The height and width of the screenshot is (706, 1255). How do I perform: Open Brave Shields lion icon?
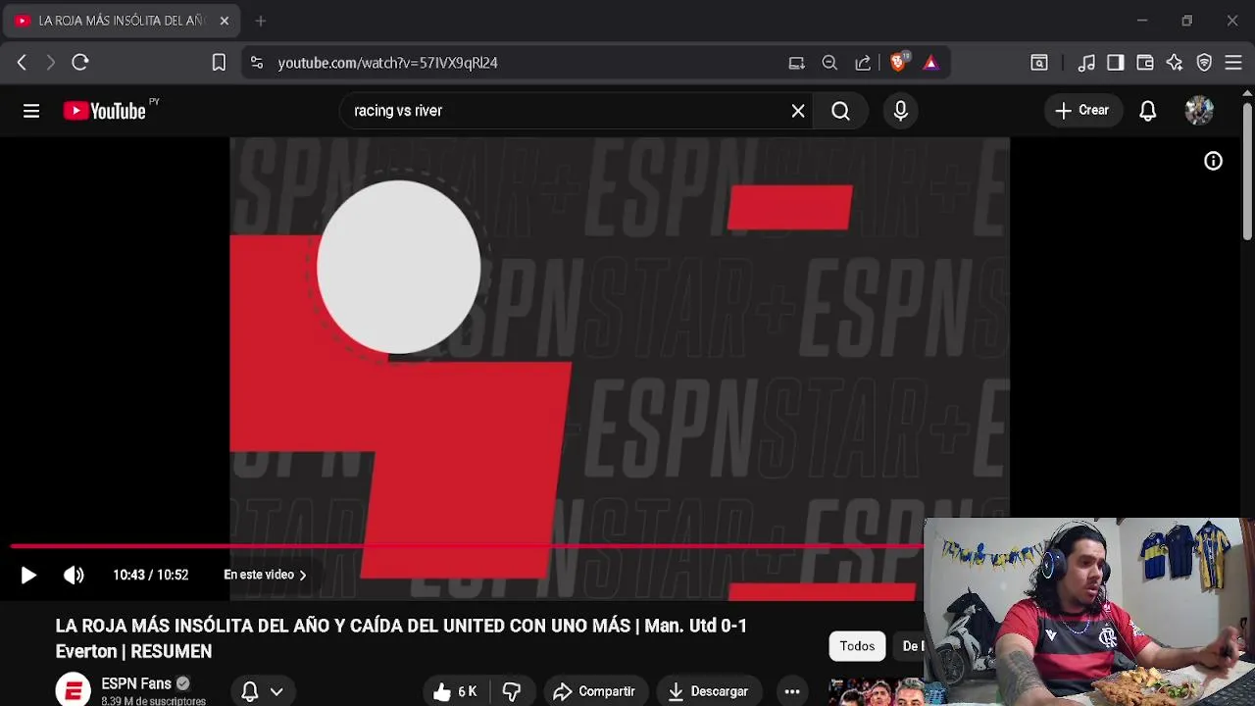[x=898, y=63]
